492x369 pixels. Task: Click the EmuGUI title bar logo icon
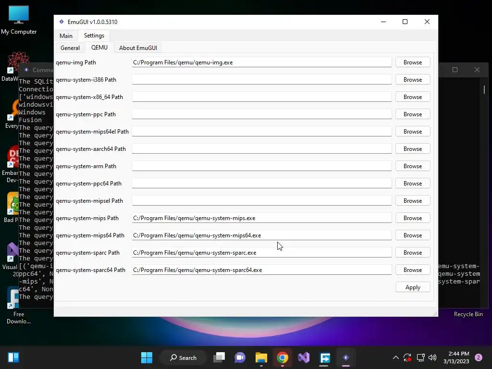tap(61, 22)
